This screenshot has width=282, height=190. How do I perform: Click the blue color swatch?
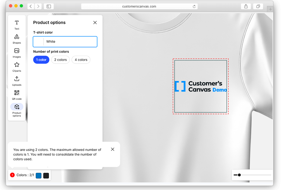click(x=39, y=175)
